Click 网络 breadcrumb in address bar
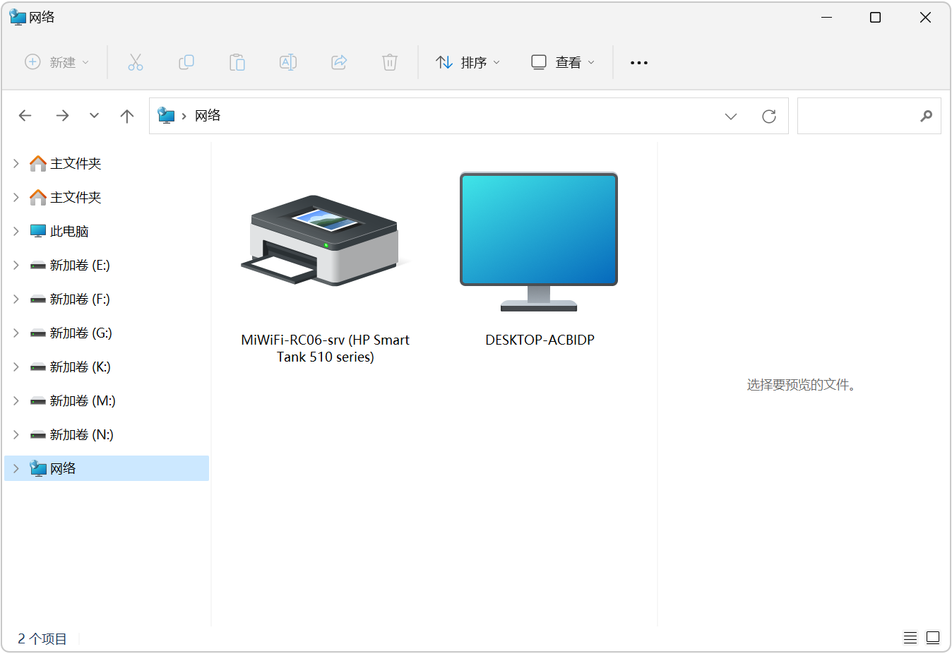952x654 pixels. [x=208, y=116]
